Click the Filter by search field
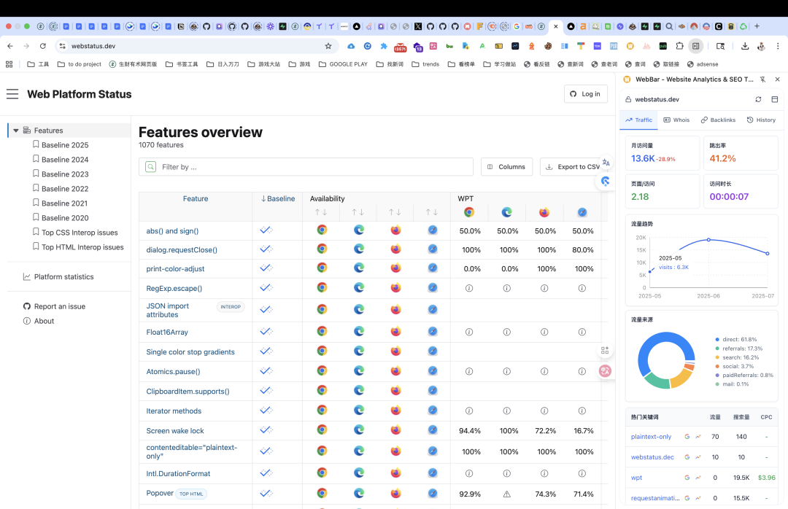The height and width of the screenshot is (509, 788). [306, 167]
